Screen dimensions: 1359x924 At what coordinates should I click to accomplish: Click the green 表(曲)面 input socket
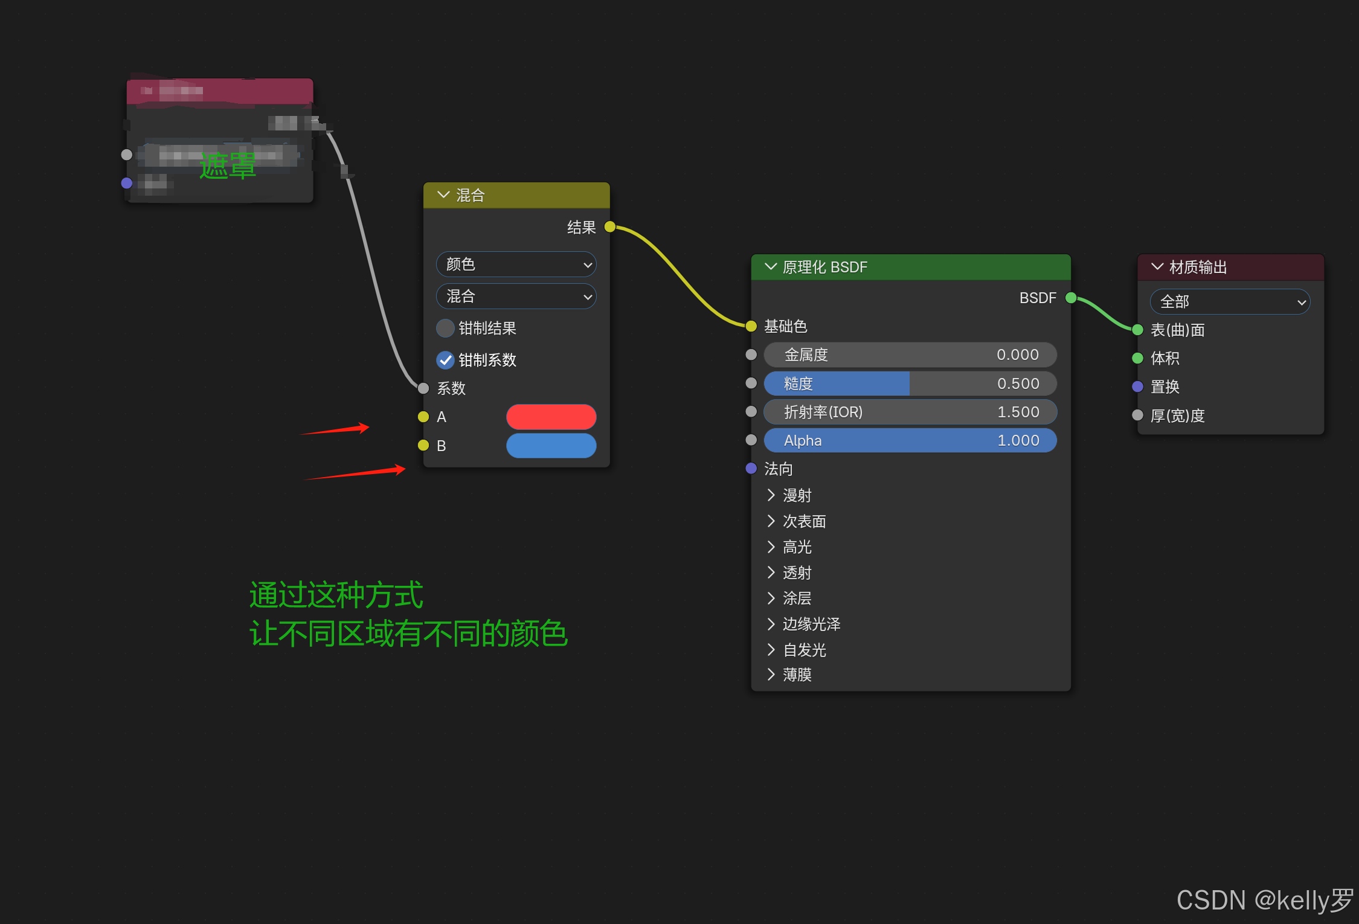pyautogui.click(x=1138, y=330)
